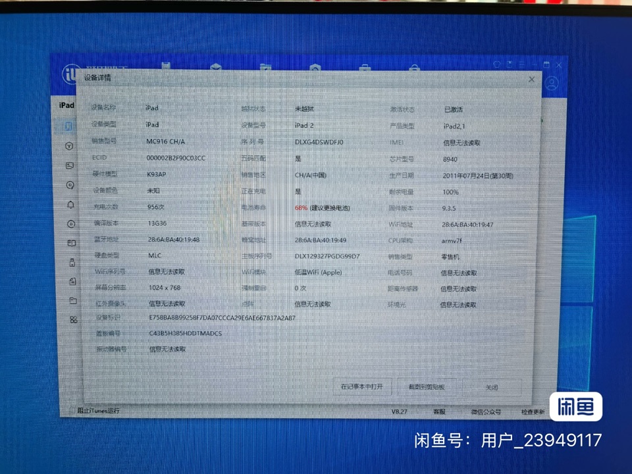Click the sales model value MC916 CH/A

click(x=166, y=142)
